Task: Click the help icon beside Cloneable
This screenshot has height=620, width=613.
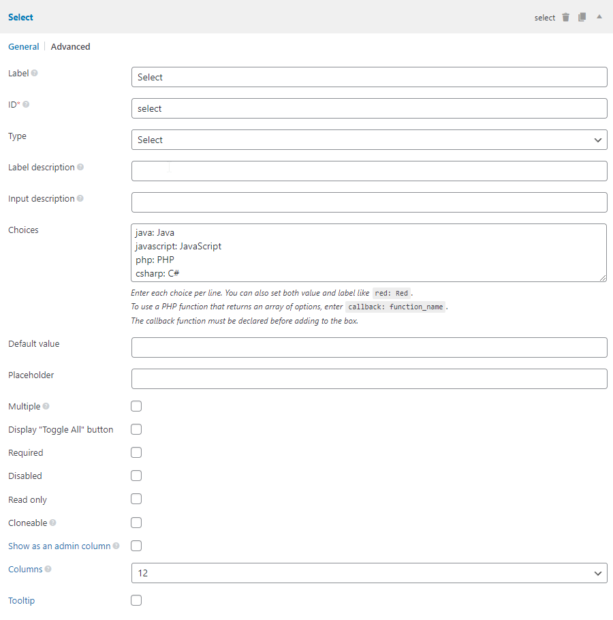Action: click(52, 522)
